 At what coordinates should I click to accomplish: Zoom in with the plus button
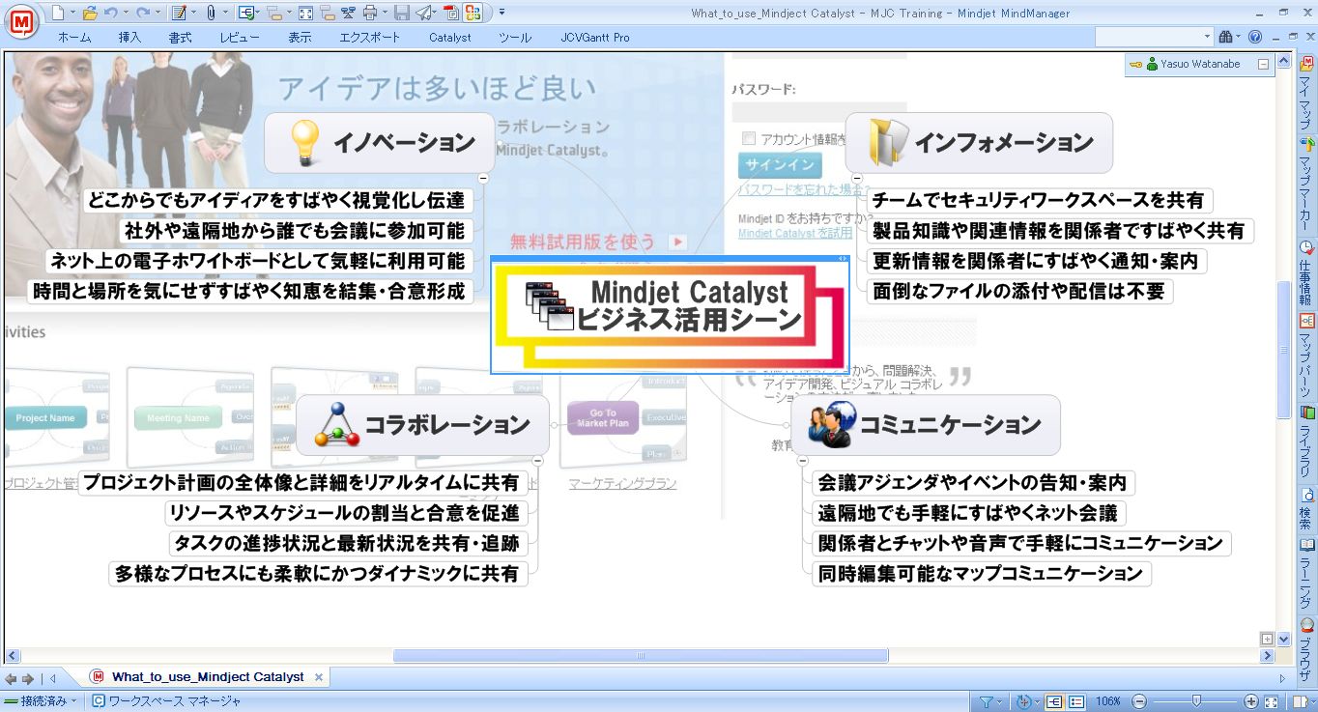(x=1251, y=701)
